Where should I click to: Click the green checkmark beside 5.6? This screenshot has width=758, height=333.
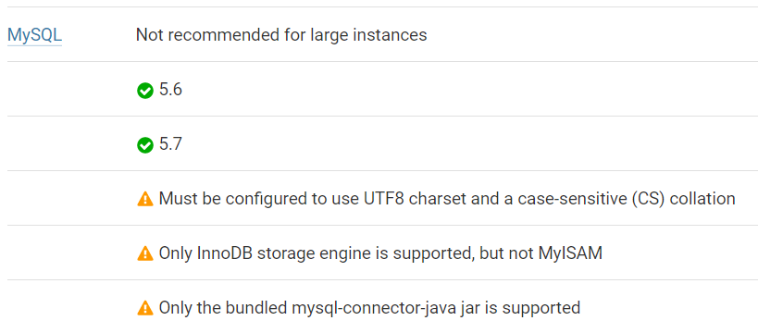click(145, 91)
